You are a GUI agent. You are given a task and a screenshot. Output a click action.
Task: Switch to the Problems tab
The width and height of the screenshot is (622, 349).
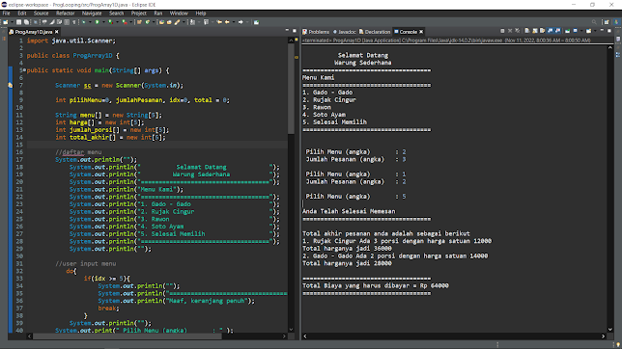pos(316,32)
